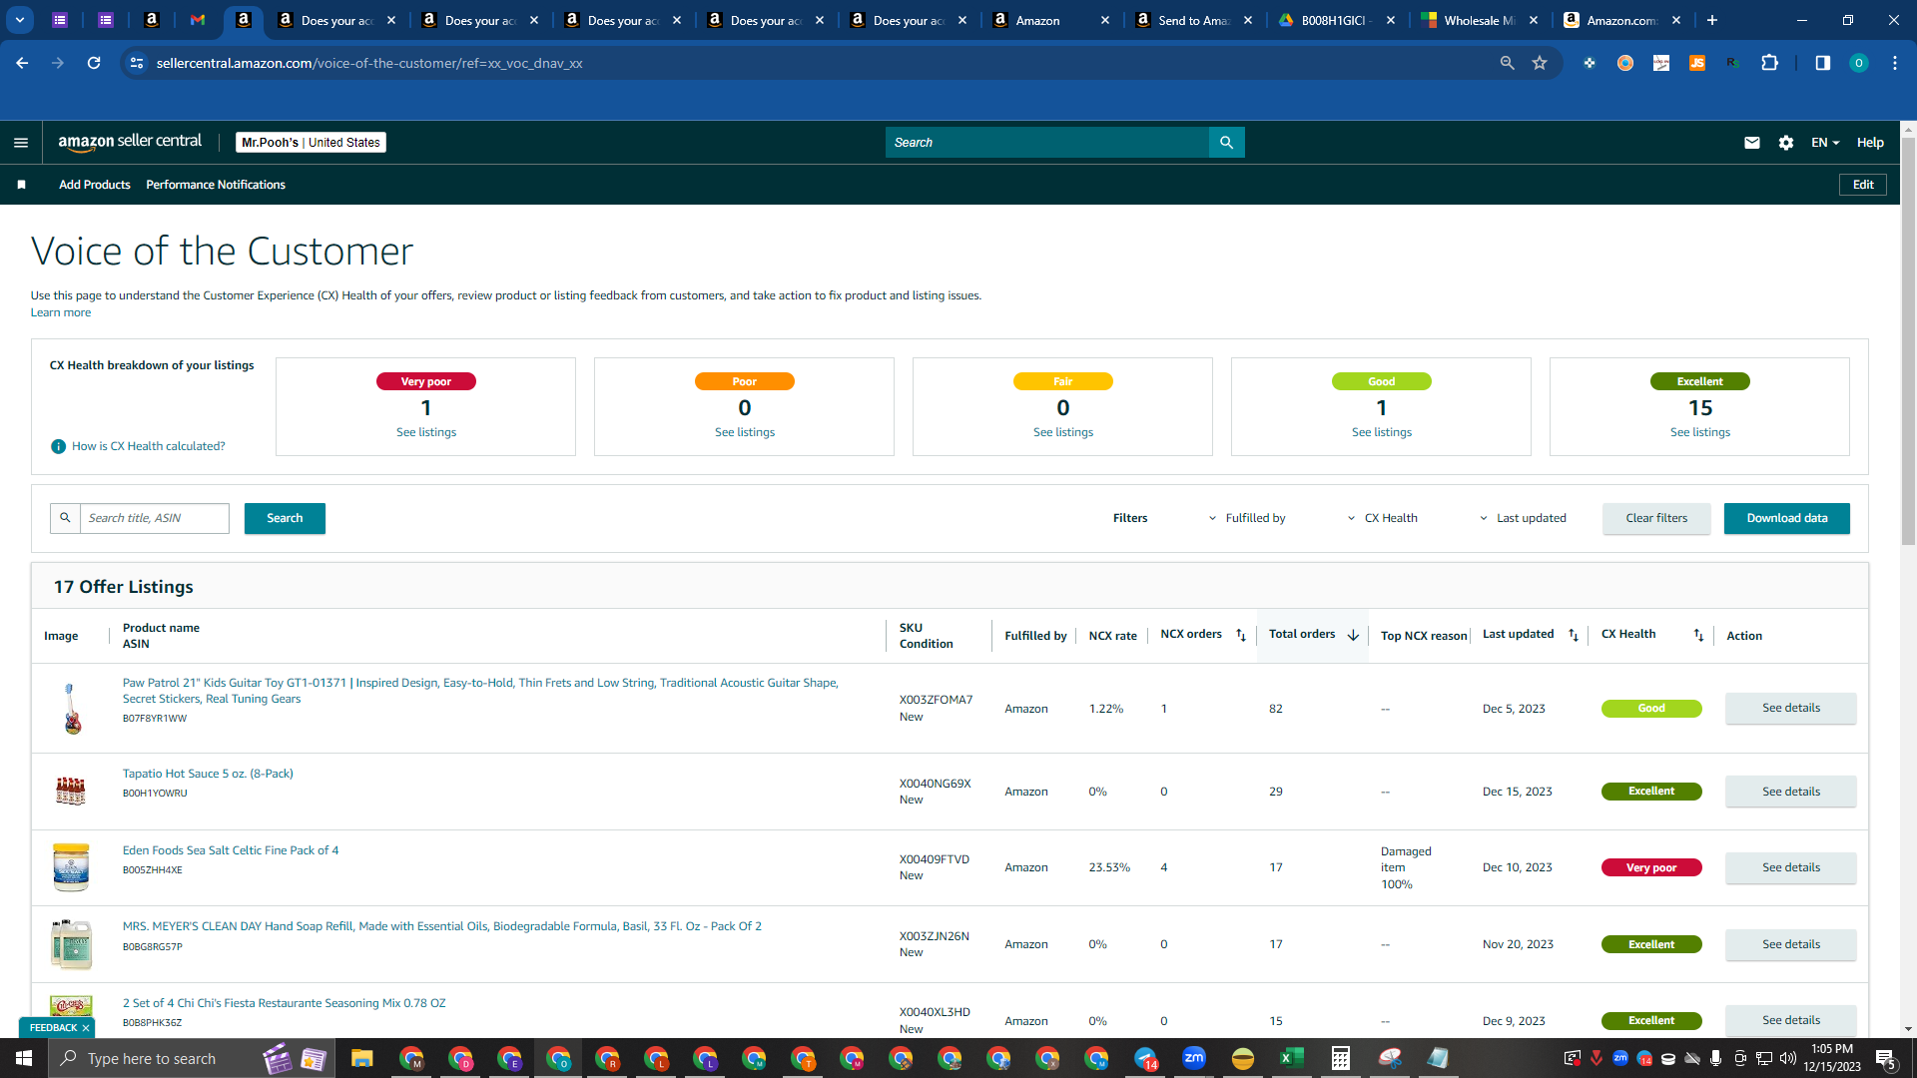Open the settings gear icon

1786,143
